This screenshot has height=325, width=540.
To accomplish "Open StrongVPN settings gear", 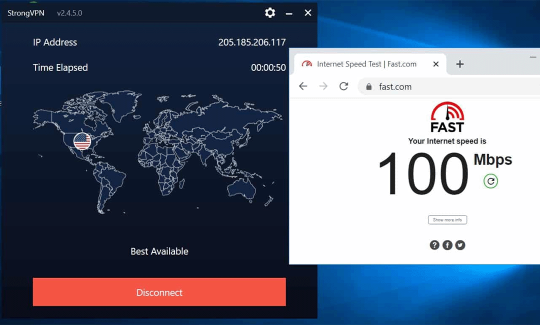I will [x=270, y=13].
